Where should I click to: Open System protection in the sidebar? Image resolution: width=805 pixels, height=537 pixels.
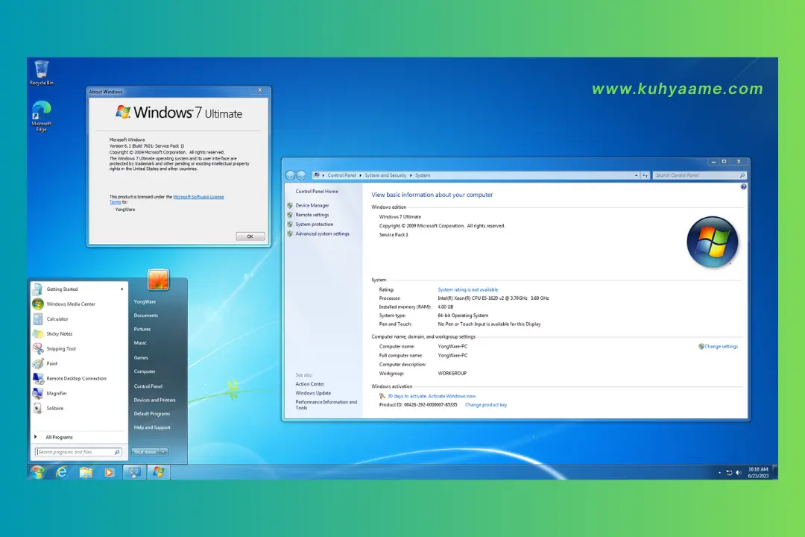[x=315, y=224]
